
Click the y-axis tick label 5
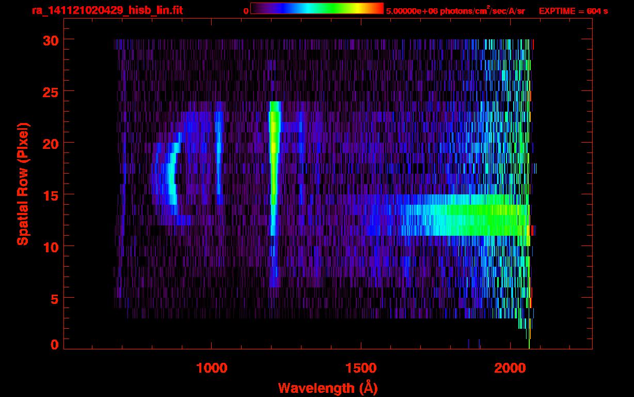tap(54, 298)
